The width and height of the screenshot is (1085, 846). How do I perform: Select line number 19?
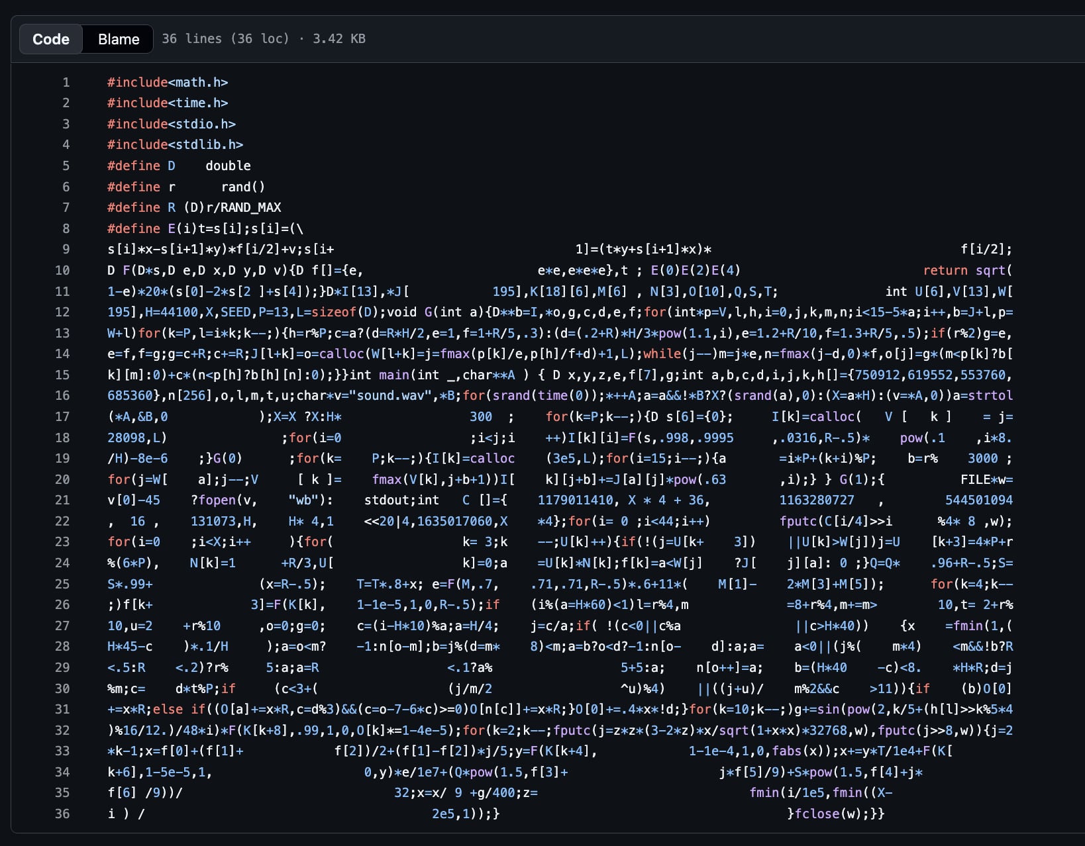tap(62, 458)
